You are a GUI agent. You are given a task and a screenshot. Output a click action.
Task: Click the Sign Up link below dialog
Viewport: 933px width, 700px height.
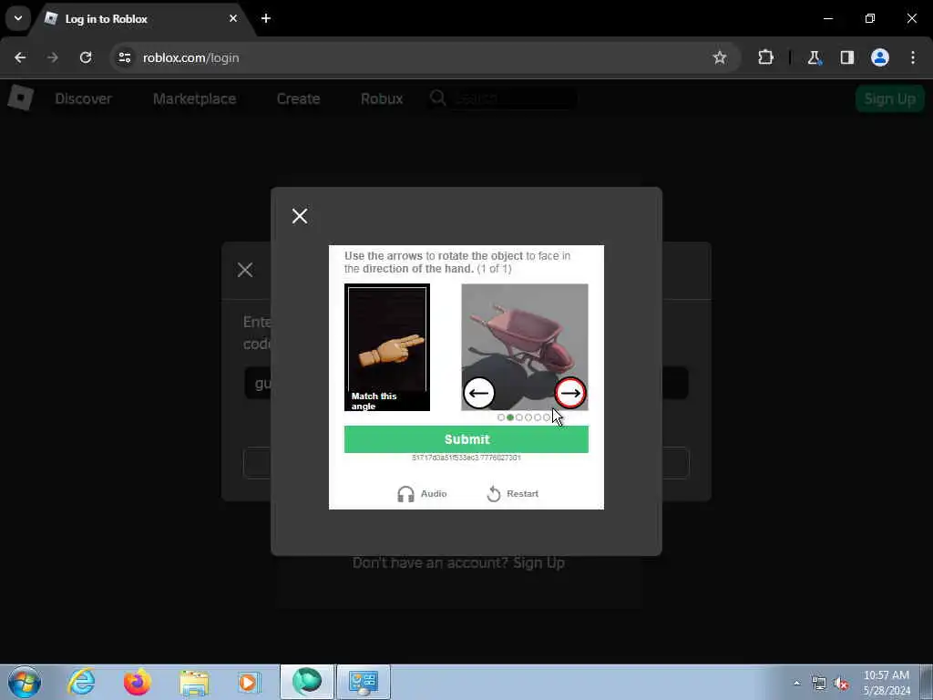(538, 563)
